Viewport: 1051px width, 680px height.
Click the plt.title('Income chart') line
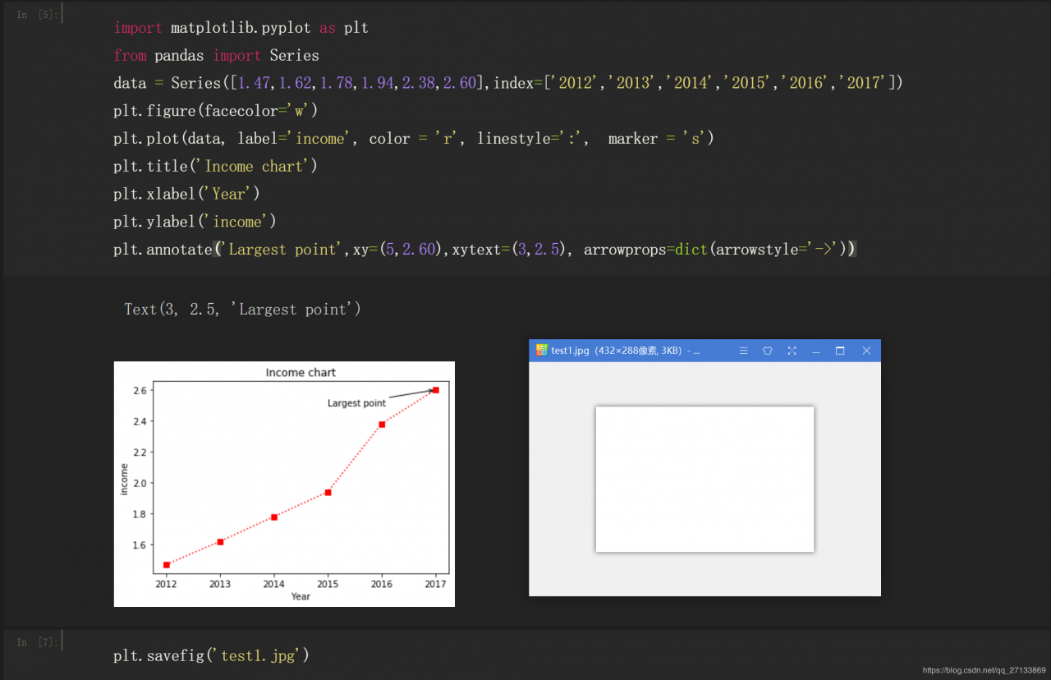[x=215, y=167]
